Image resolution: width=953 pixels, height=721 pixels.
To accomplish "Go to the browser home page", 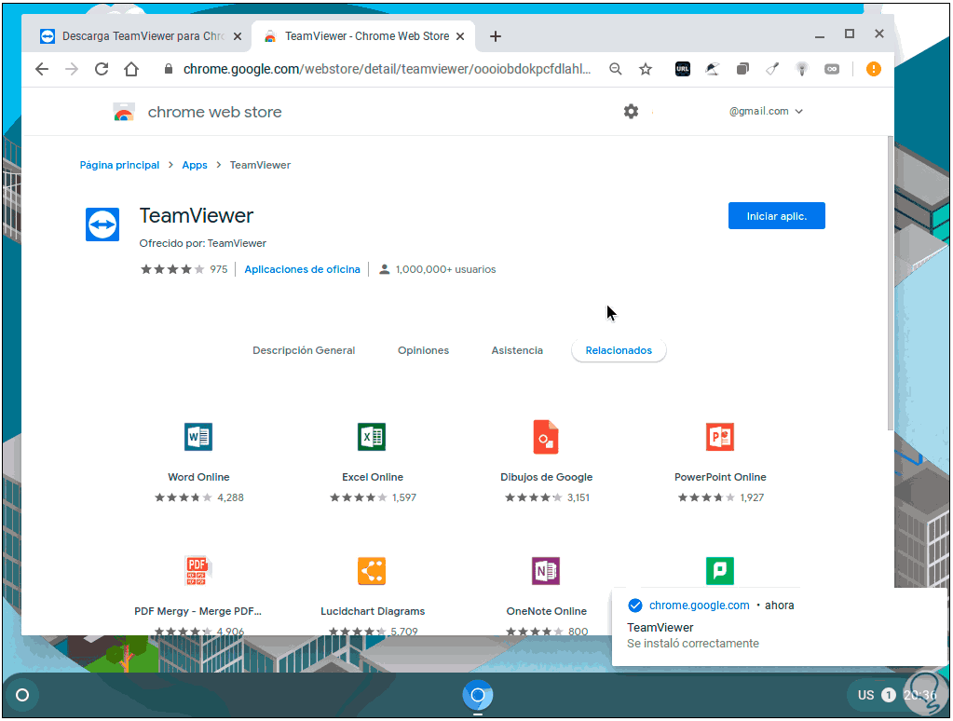I will 131,69.
